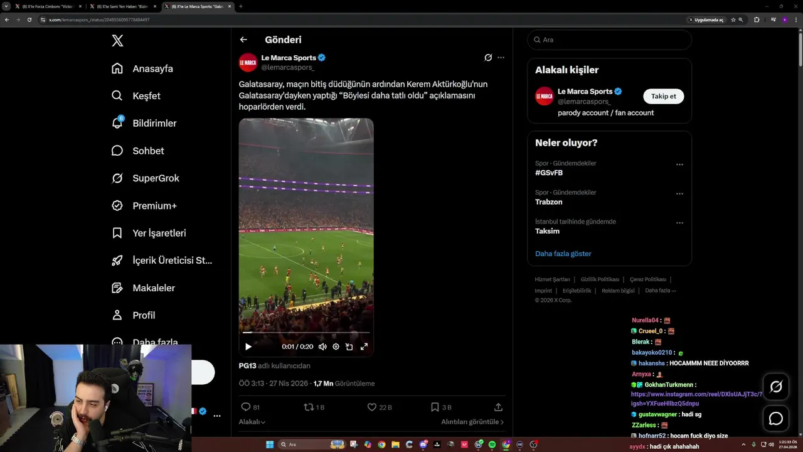Screen dimensions: 803x452
Task: Open Yer İşaretleri bookmarks
Action: pyautogui.click(x=149, y=233)
